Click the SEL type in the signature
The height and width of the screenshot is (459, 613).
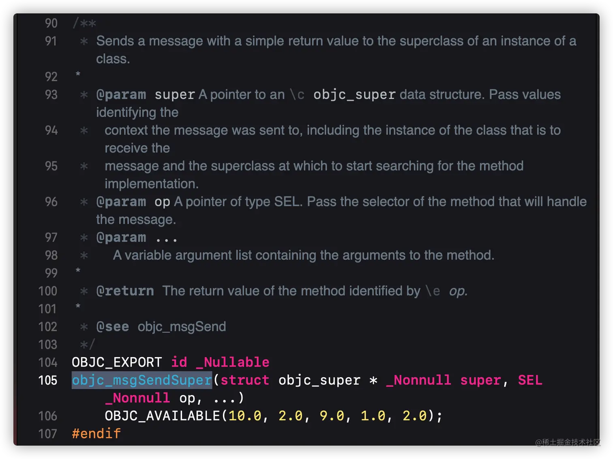coord(530,380)
